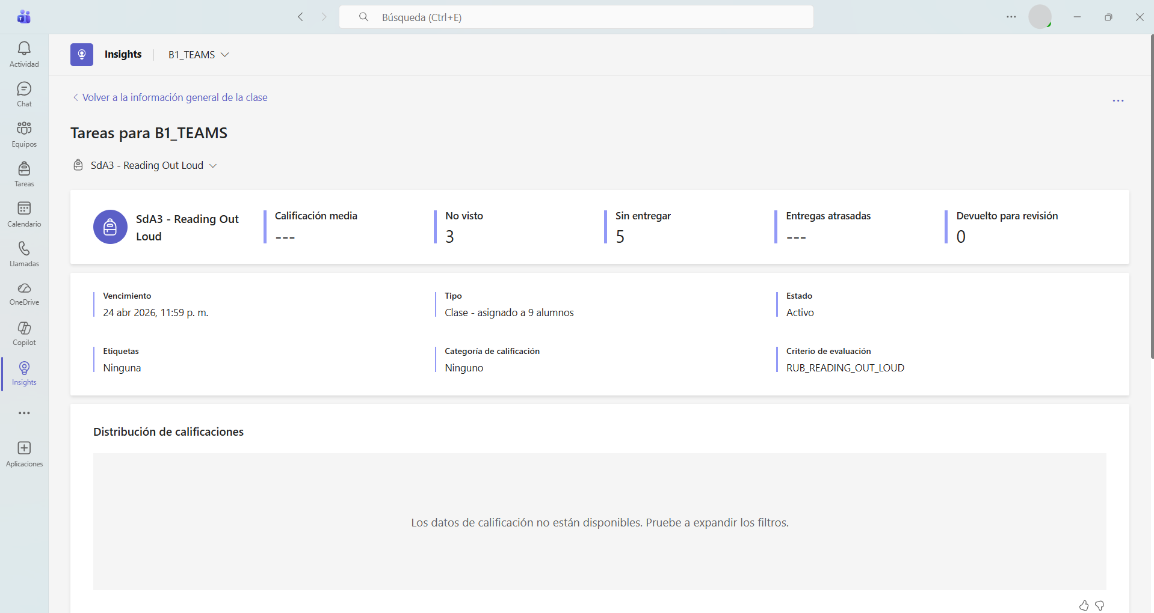Restore down the Teams window
This screenshot has width=1154, height=613.
[1108, 17]
